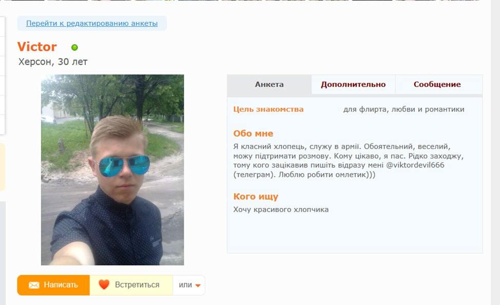Click the Встретиться button
The image size is (500, 305).
coord(131,285)
